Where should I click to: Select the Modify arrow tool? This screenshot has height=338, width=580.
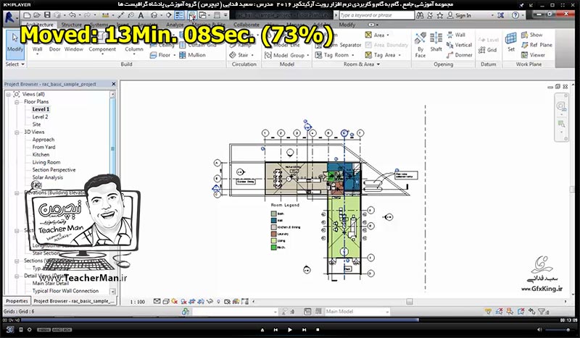14,43
